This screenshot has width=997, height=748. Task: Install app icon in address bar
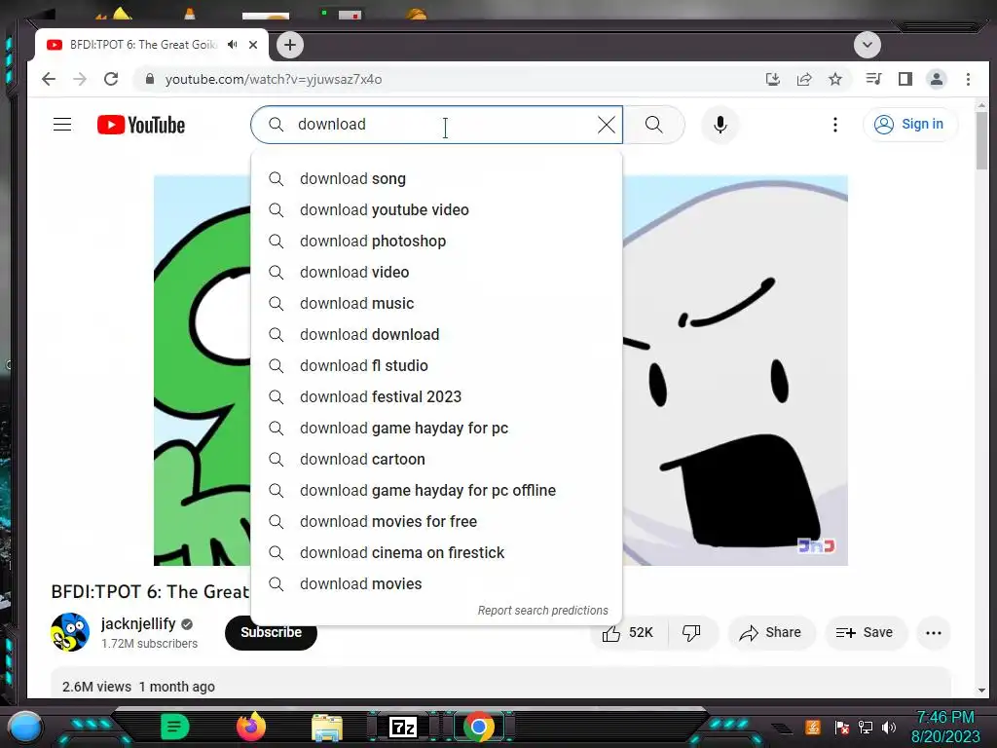click(772, 79)
